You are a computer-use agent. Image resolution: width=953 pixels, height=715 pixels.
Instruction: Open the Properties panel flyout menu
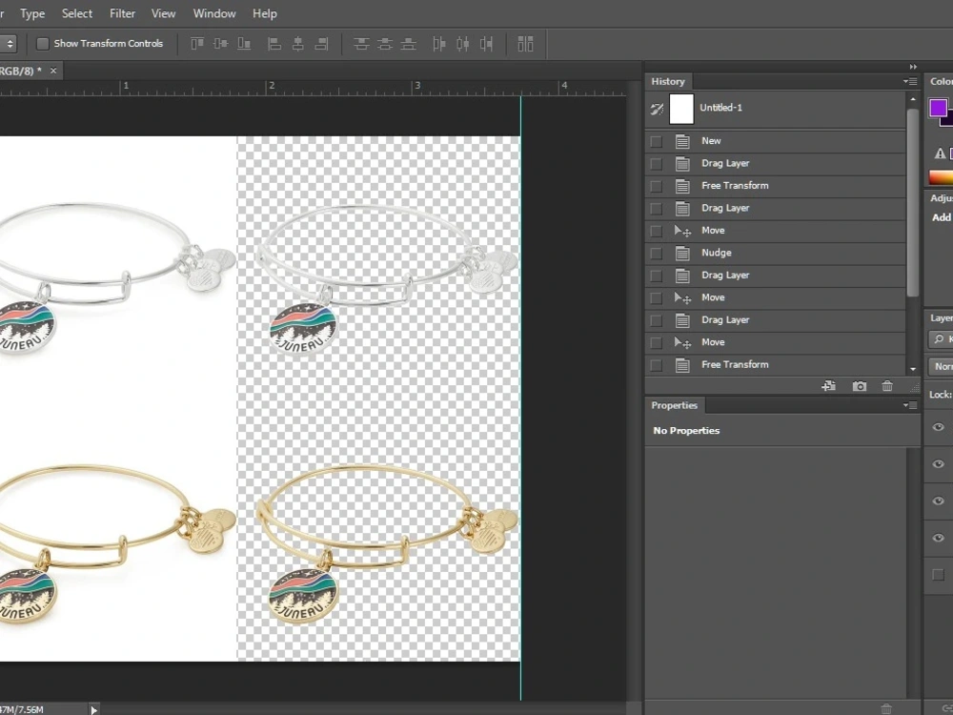tap(910, 405)
